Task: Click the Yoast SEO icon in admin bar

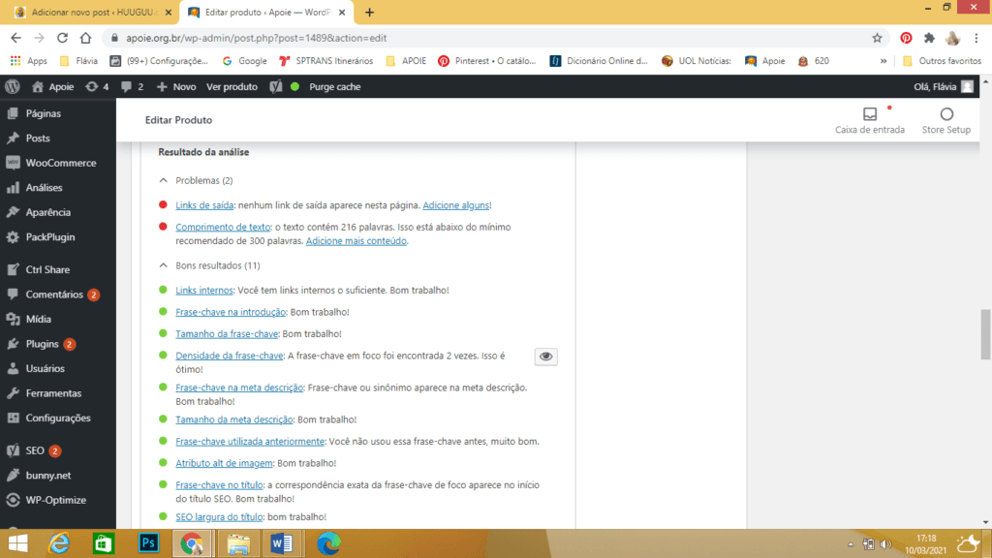Action: point(276,86)
